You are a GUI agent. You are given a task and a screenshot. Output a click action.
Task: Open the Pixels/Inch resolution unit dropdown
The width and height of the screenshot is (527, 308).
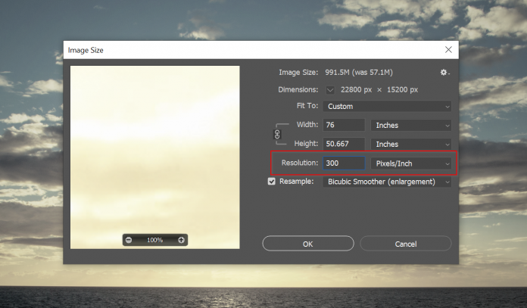[x=410, y=163]
